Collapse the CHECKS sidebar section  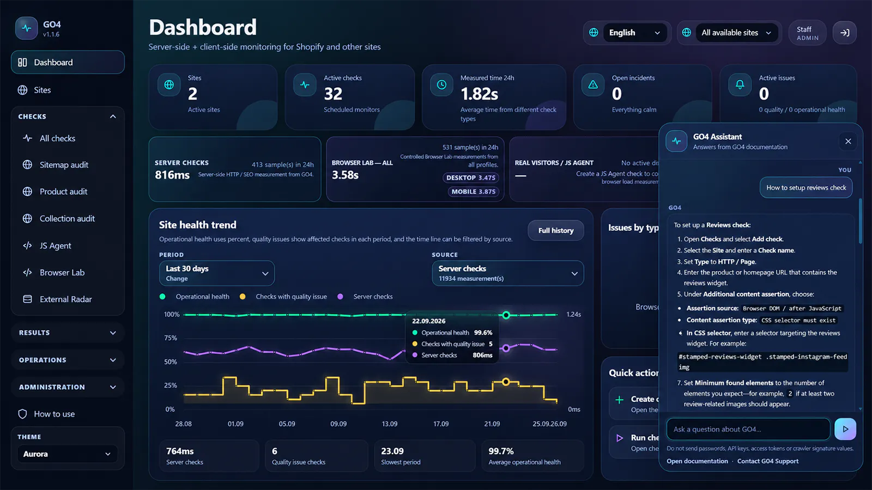pos(68,117)
